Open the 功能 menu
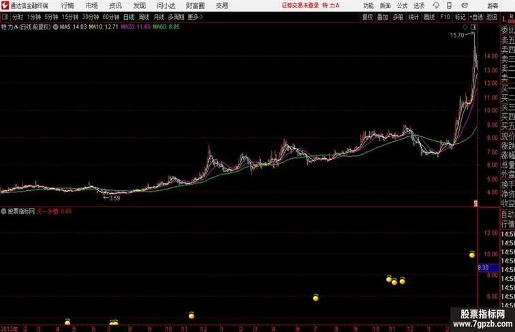Image resolution: width=515 pixels, height=332 pixels. click(x=368, y=5)
